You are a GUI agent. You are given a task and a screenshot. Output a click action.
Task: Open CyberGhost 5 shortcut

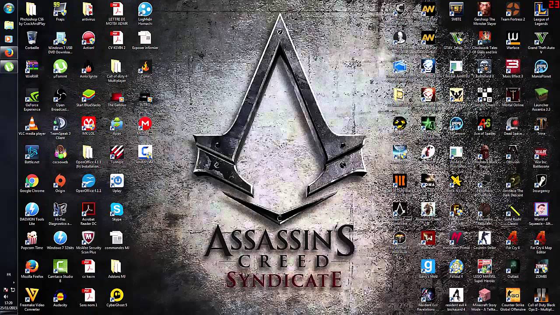pyautogui.click(x=117, y=297)
